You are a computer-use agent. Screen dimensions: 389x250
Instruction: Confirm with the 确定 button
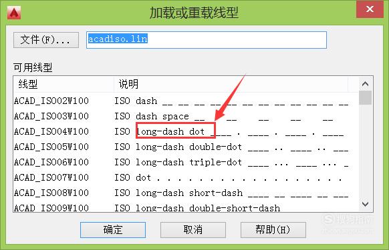point(113,230)
